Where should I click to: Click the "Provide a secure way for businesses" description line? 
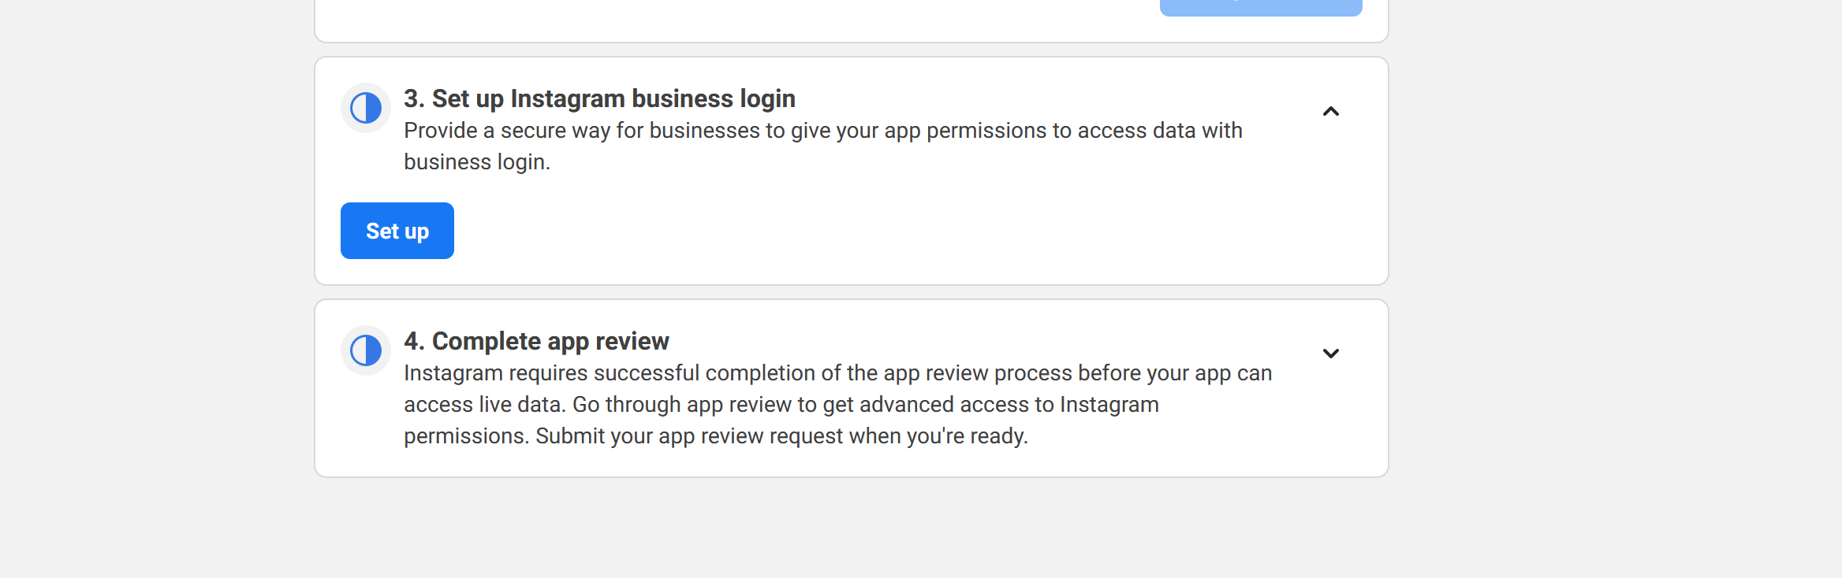coord(822,131)
